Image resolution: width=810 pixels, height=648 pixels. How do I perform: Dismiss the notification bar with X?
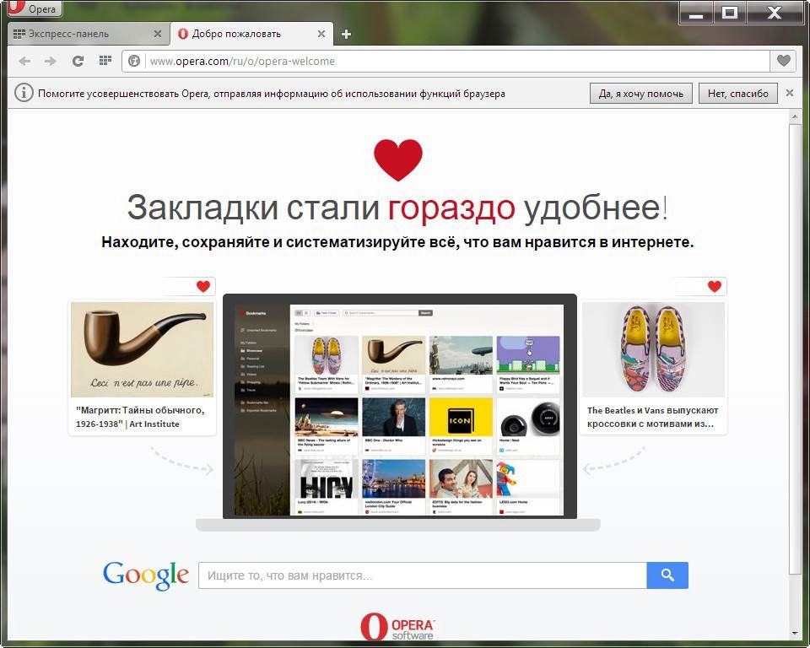tap(790, 93)
